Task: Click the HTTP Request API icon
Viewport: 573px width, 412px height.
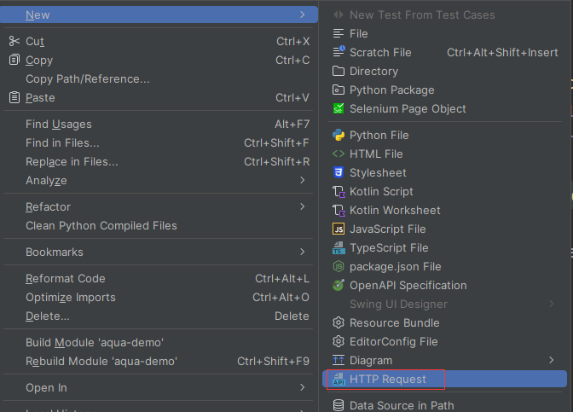Action: [339, 379]
